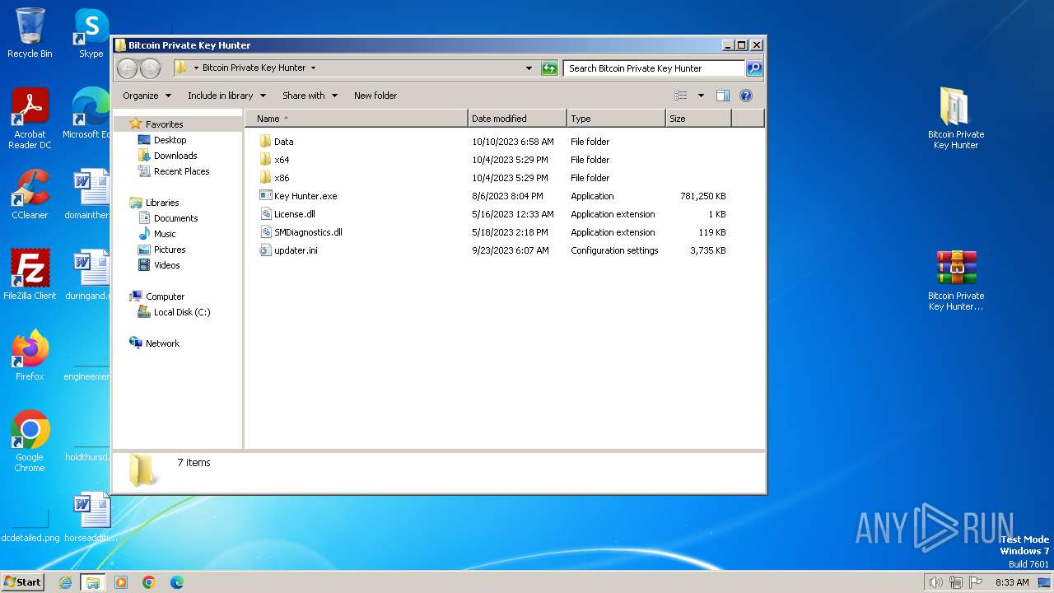Viewport: 1054px width, 593px height.
Task: Open the Share with dropdown
Action: 310,96
